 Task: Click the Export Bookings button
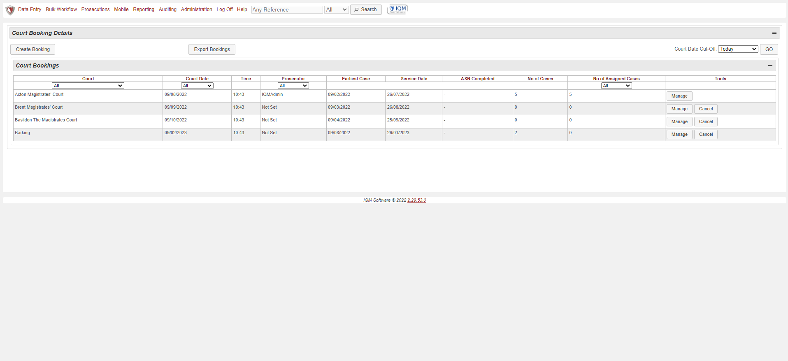212,49
